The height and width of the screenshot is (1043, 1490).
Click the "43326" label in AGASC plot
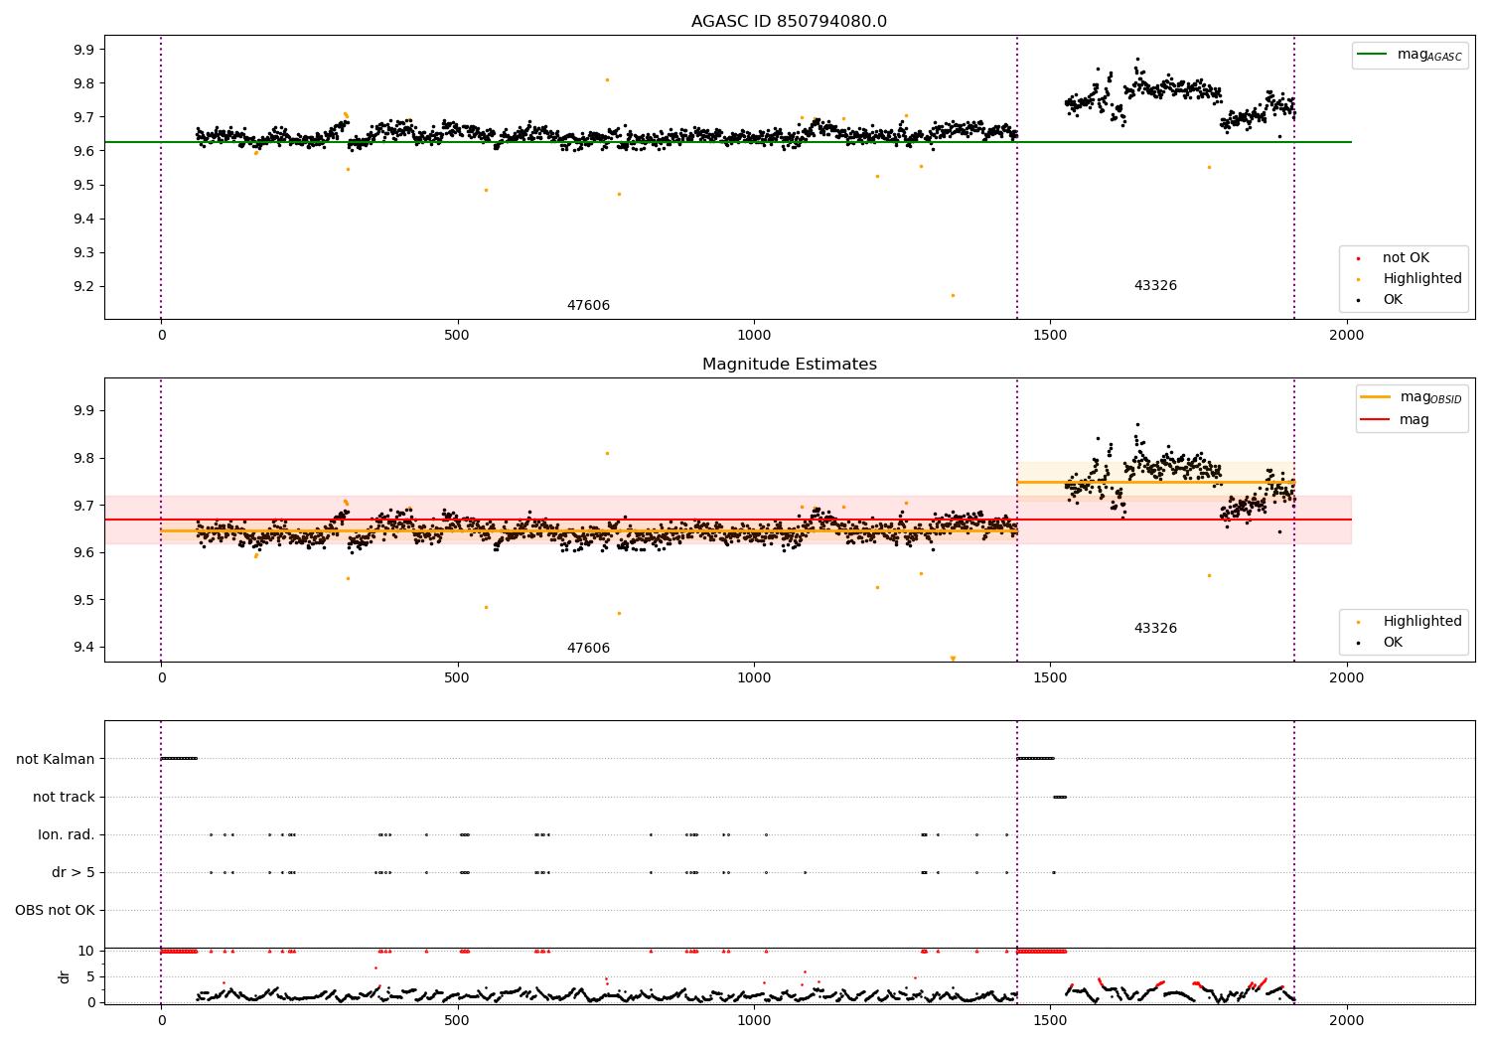[x=1155, y=286]
